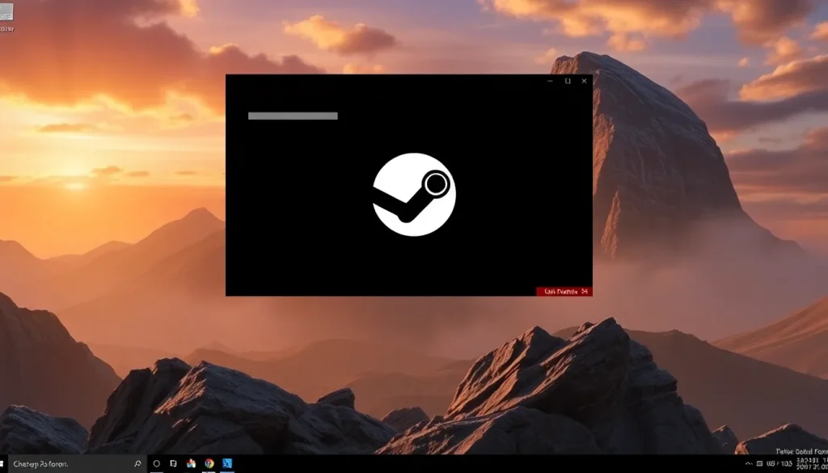Viewport: 828px width, 473px height.
Task: Click the gray loading bar in Steam window
Action: 293,116
